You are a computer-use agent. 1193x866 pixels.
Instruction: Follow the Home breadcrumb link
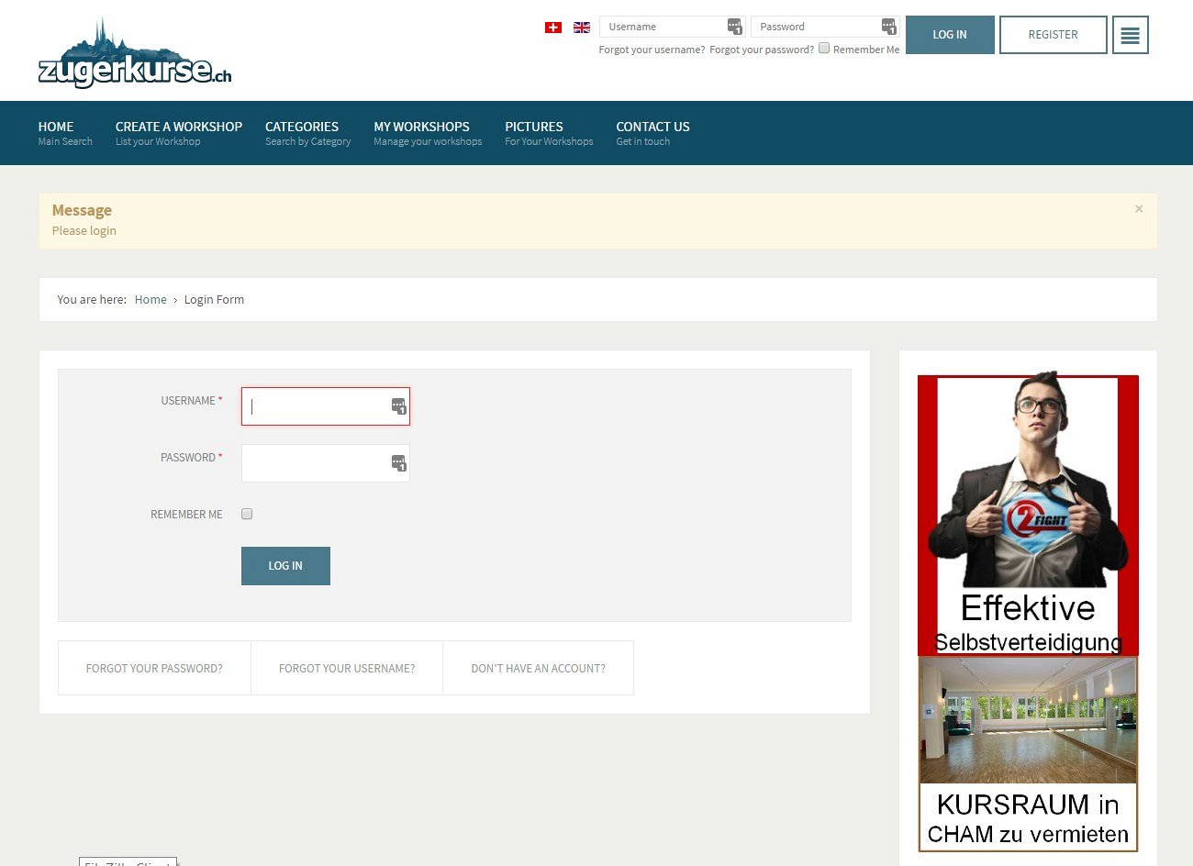(x=151, y=300)
